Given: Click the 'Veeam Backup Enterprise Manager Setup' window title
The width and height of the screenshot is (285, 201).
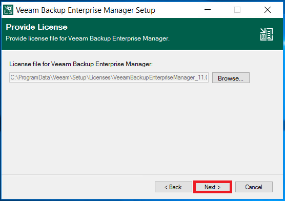Looking at the screenshot, I should (x=86, y=10).
